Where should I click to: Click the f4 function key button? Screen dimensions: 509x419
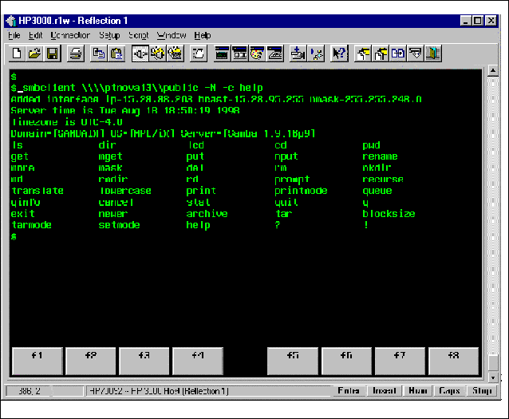198,361
